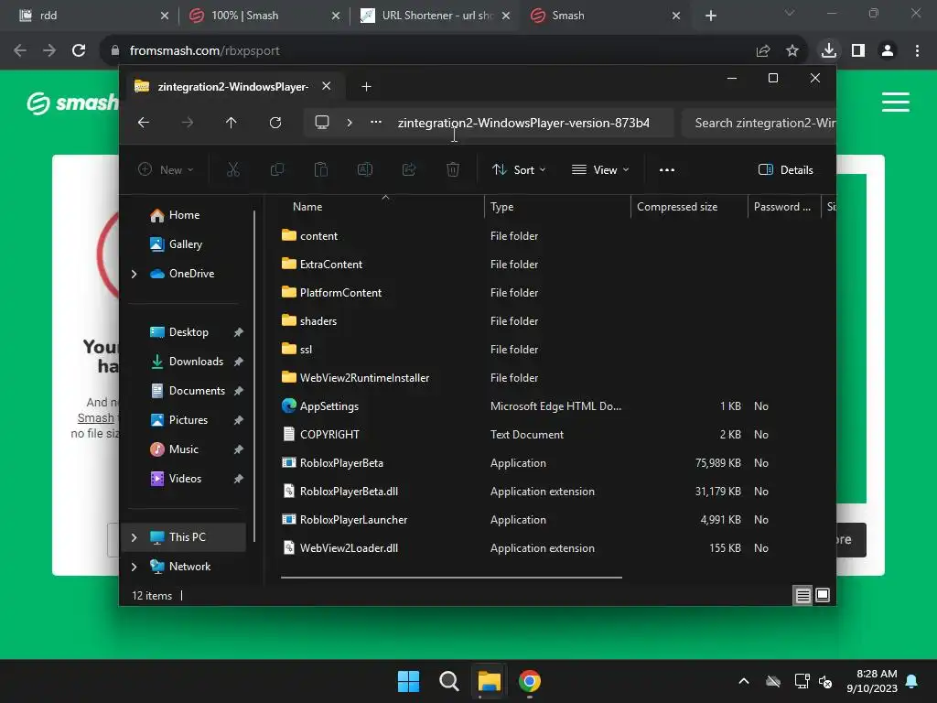Open Windows Start menu
The image size is (937, 703).
click(x=409, y=681)
